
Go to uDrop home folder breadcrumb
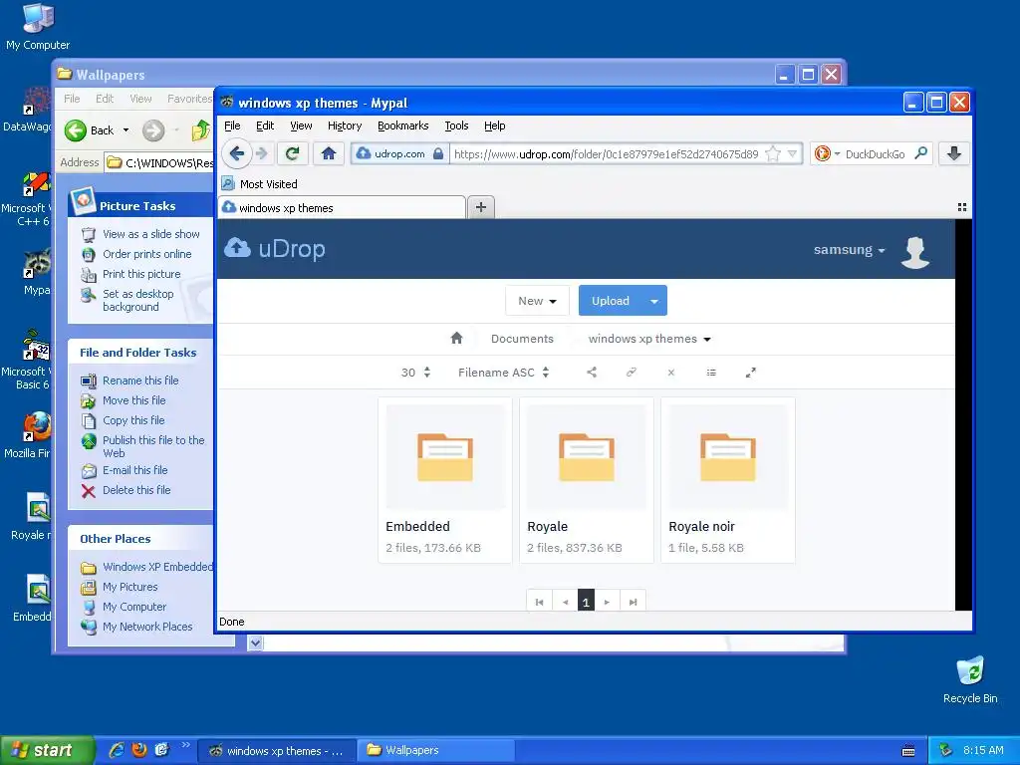[x=456, y=339]
